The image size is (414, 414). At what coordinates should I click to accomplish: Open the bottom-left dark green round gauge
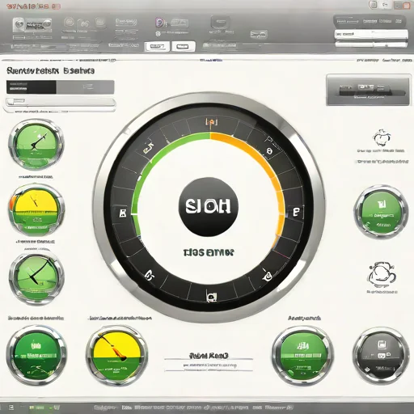point(36,354)
